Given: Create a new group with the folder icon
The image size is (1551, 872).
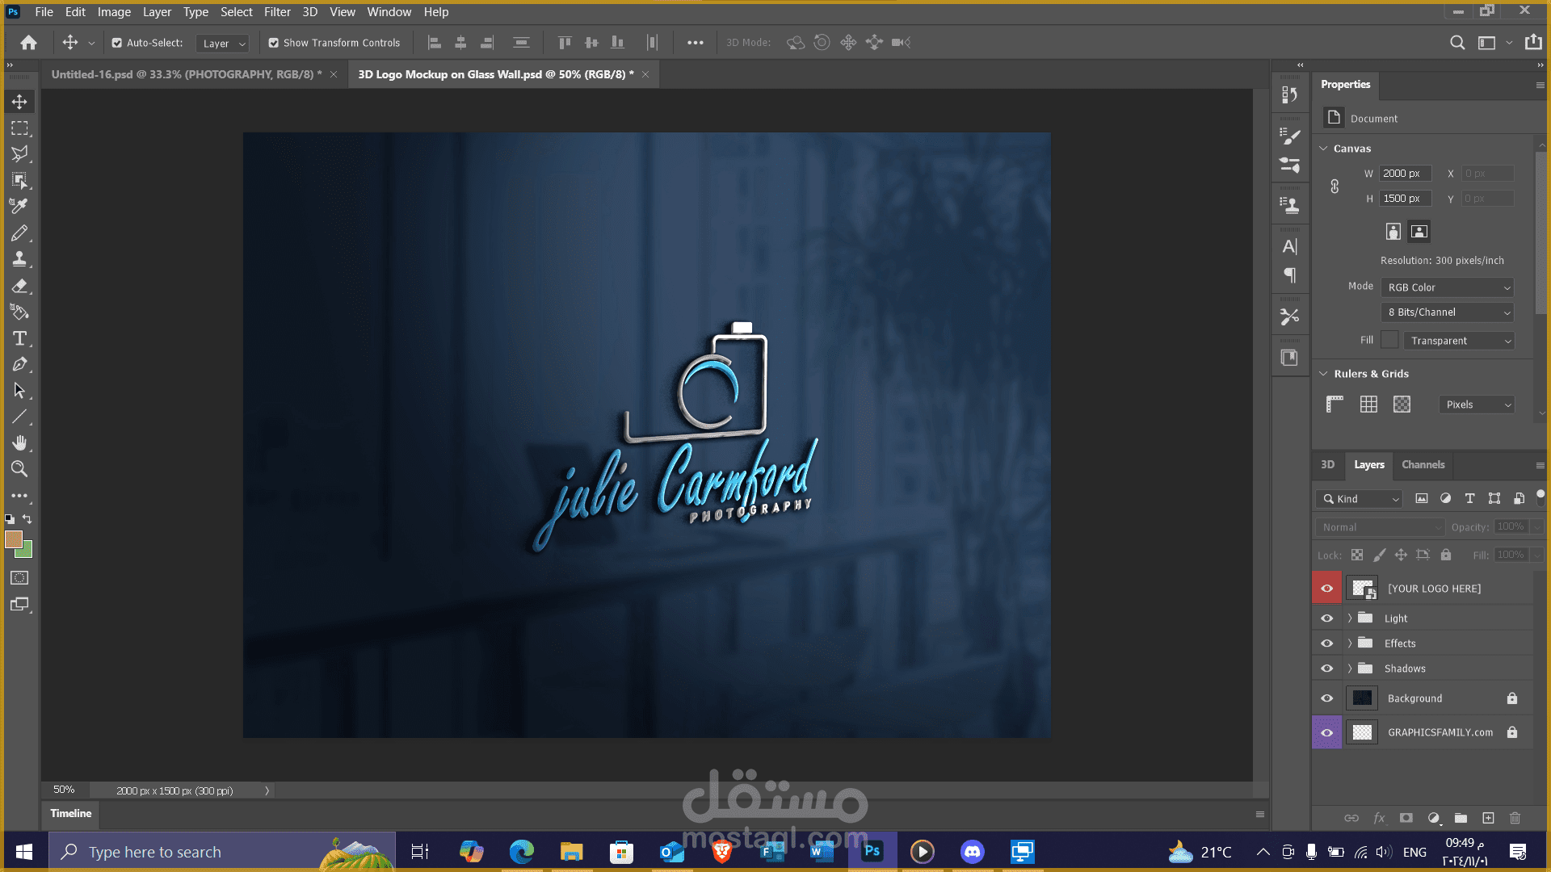Looking at the screenshot, I should 1461,818.
